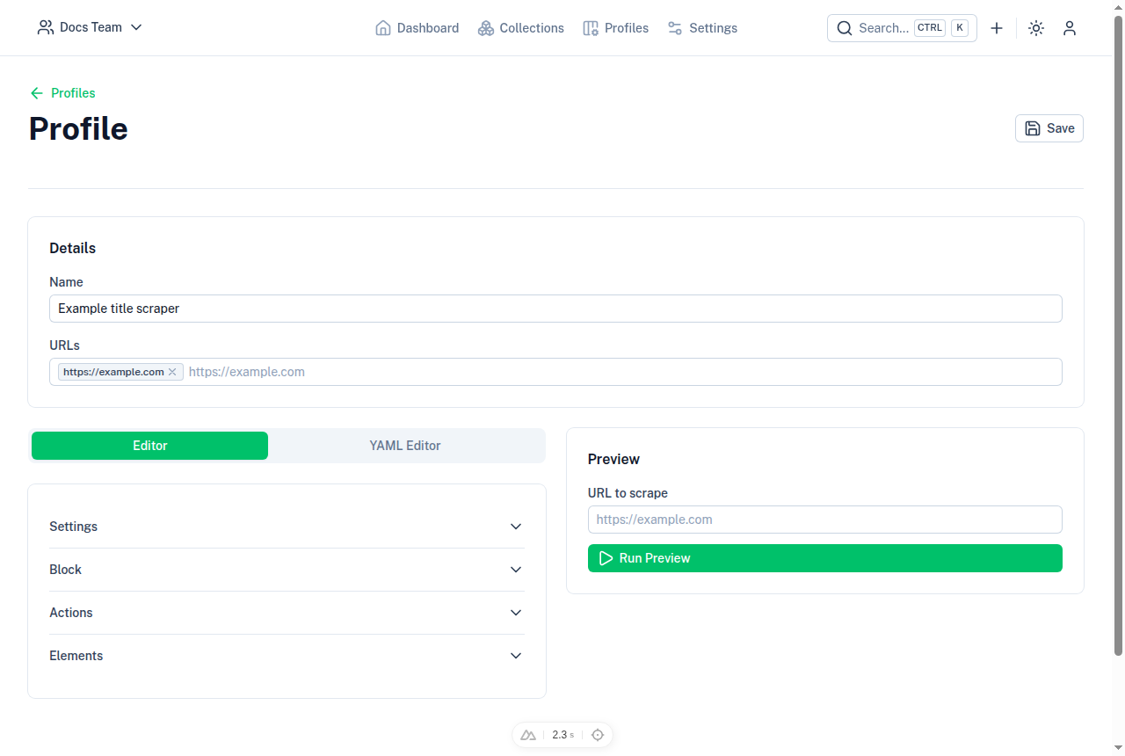Save the profile
1125x756 pixels.
pos(1049,128)
